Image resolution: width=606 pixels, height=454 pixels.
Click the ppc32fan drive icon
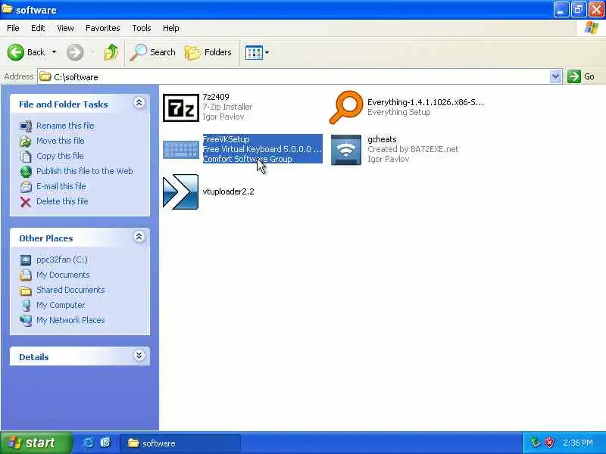pos(26,260)
